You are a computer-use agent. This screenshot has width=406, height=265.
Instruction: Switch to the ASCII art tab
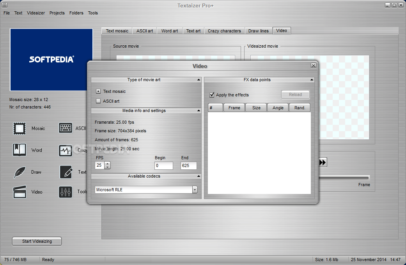coord(145,31)
